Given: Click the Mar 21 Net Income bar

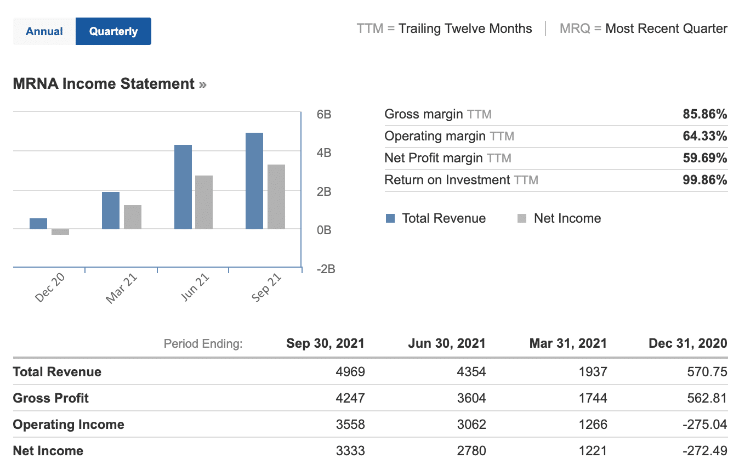Looking at the screenshot, I should tap(133, 217).
